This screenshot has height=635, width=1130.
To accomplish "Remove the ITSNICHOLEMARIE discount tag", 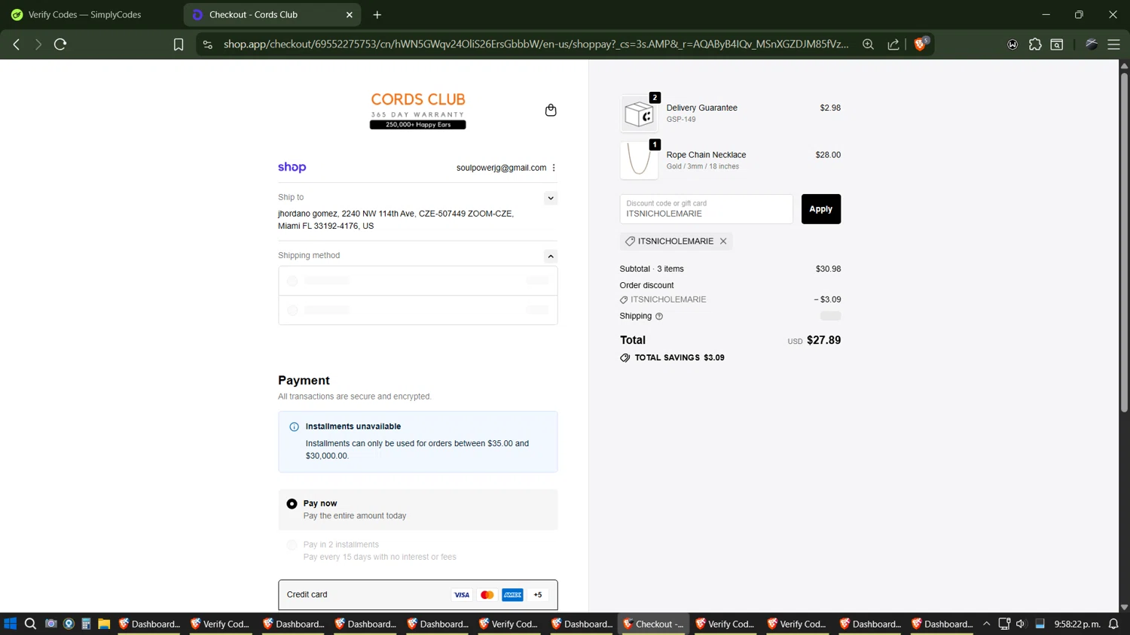I will click(723, 242).
